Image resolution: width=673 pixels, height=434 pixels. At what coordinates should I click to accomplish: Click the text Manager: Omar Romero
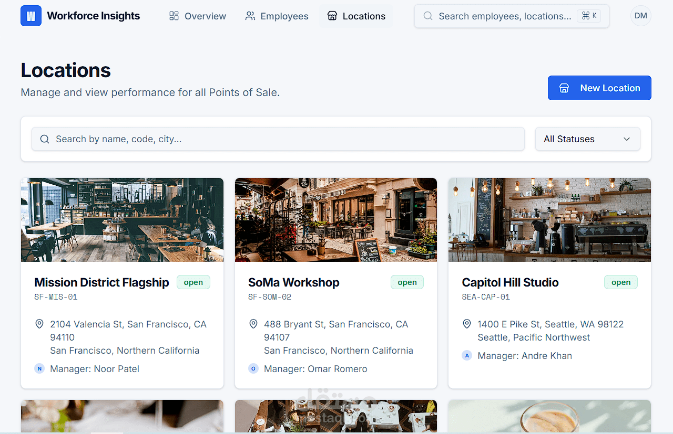pos(315,369)
